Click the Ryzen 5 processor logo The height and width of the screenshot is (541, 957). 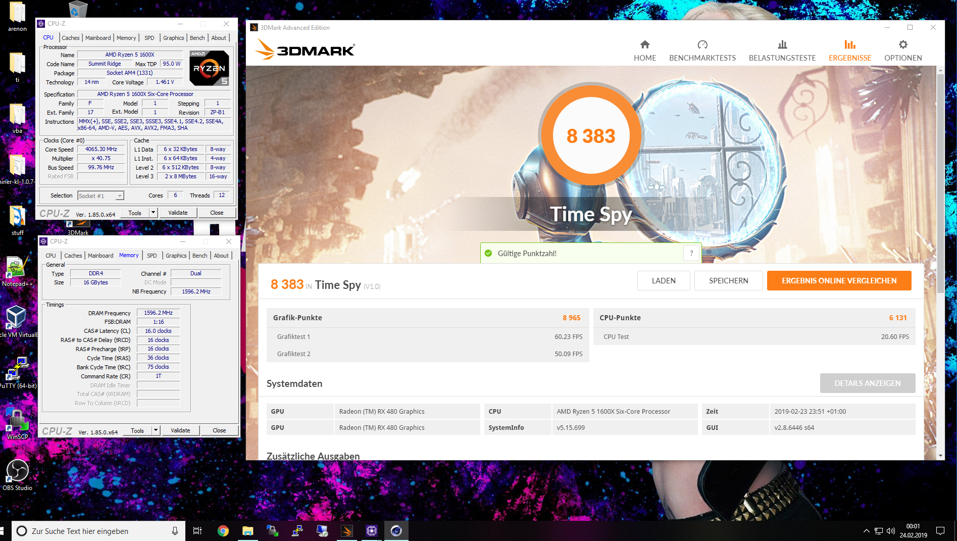click(x=209, y=68)
